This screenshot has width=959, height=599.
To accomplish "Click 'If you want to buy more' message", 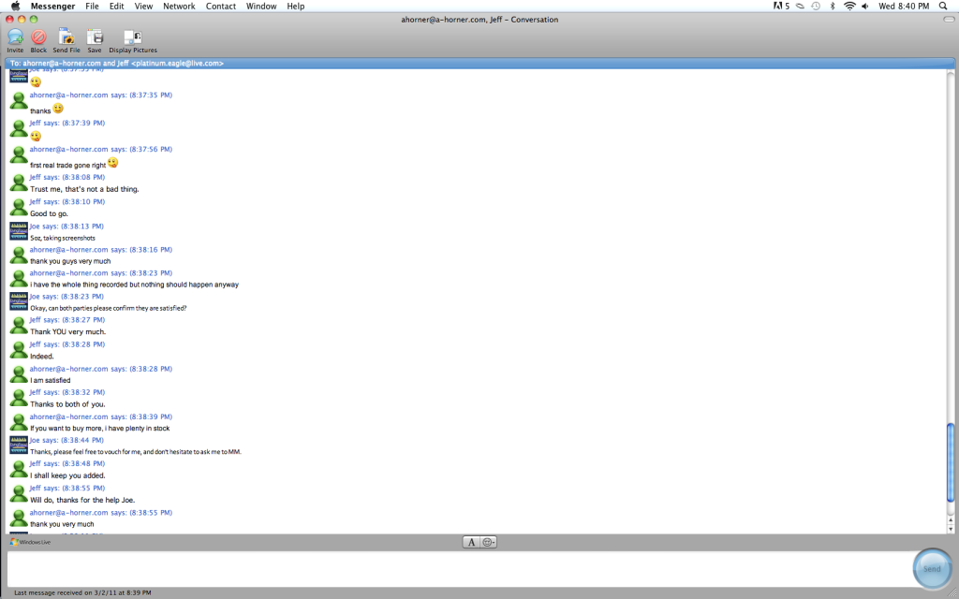I will tap(100, 429).
